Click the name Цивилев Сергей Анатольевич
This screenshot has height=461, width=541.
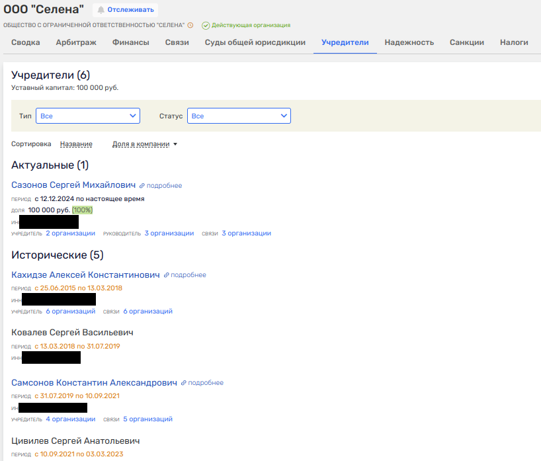coord(75,440)
